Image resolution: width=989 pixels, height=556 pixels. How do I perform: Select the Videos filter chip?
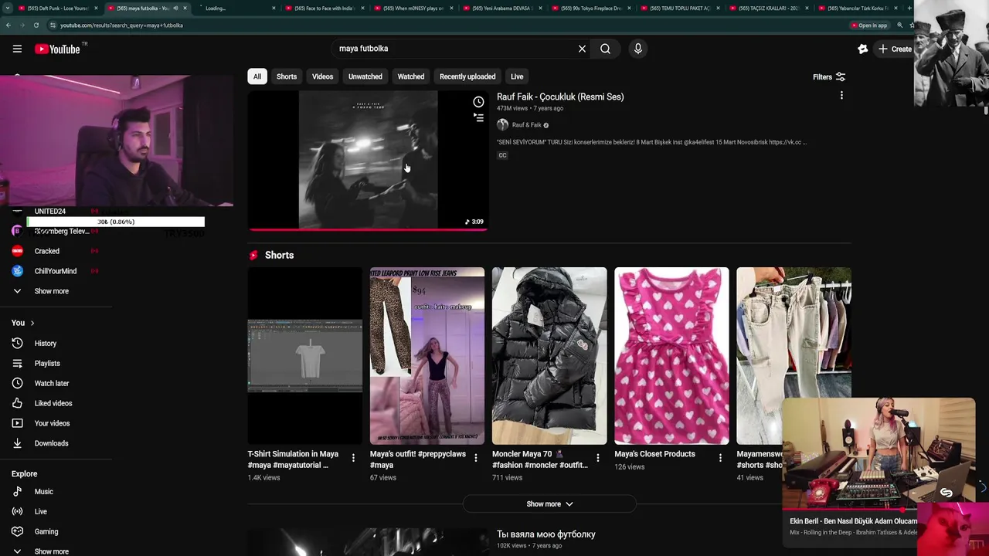click(x=322, y=76)
